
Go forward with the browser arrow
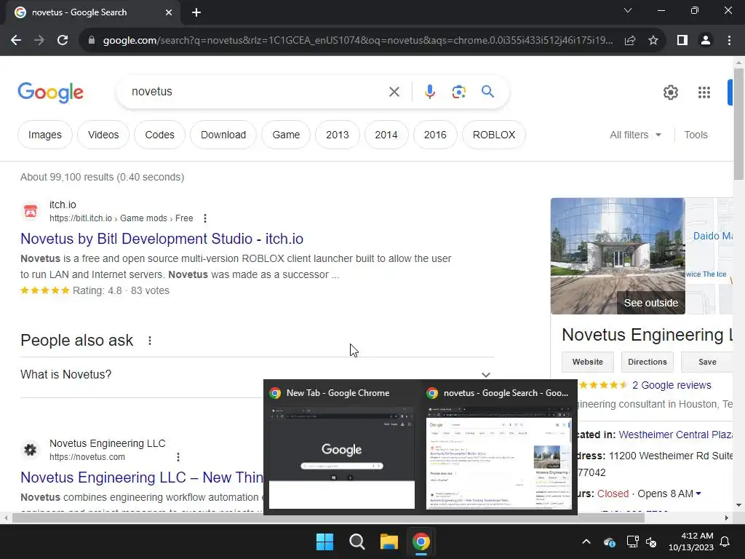click(39, 41)
